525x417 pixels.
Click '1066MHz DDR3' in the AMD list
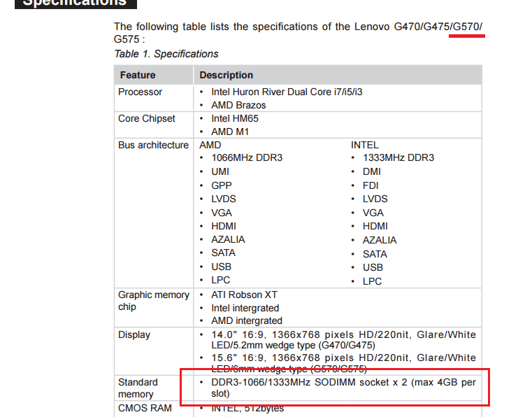247,158
